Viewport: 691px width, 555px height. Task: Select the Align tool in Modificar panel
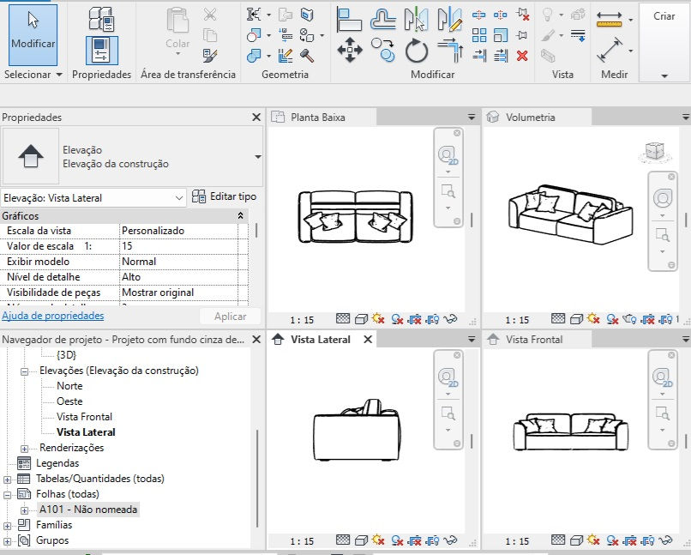coord(349,20)
